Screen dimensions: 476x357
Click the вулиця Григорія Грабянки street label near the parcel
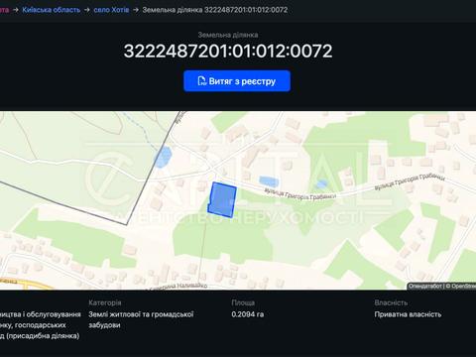pos(300,194)
